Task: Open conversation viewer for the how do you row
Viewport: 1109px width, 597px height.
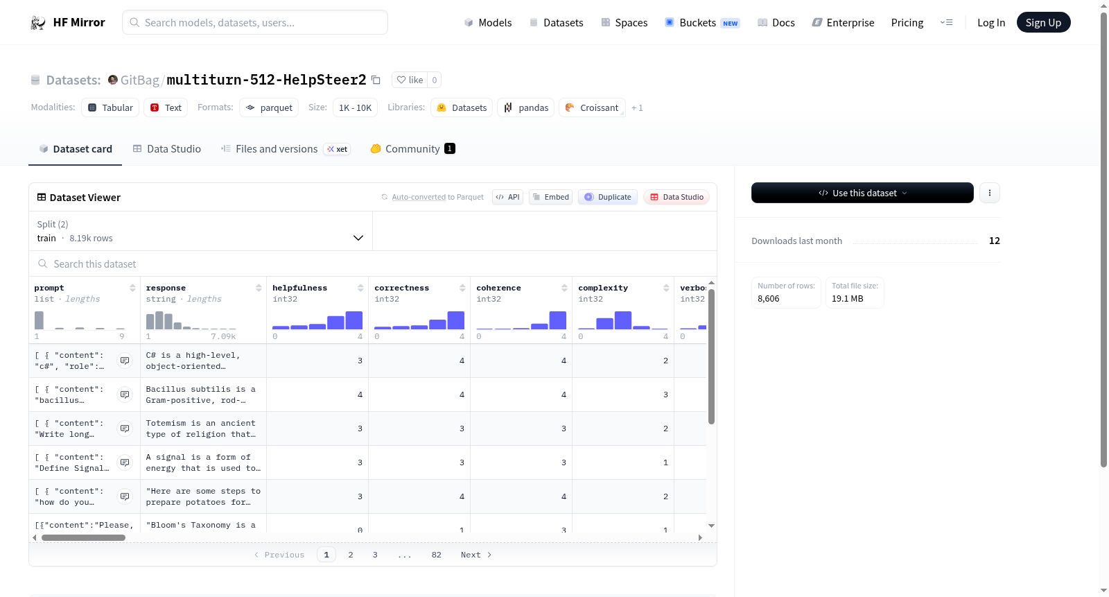Action: 125,496
